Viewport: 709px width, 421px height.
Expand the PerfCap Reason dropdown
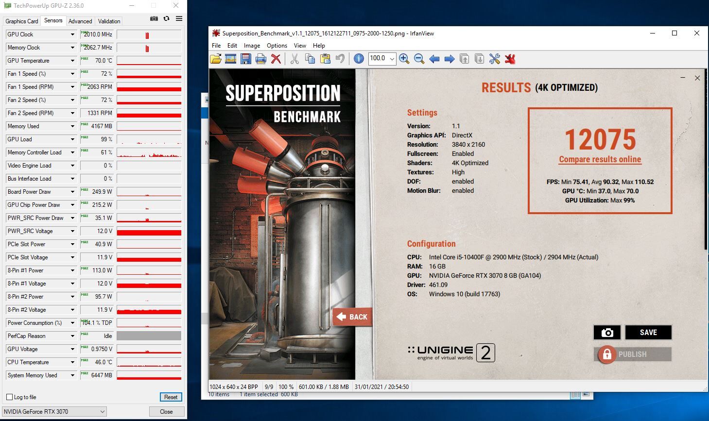pyautogui.click(x=72, y=336)
